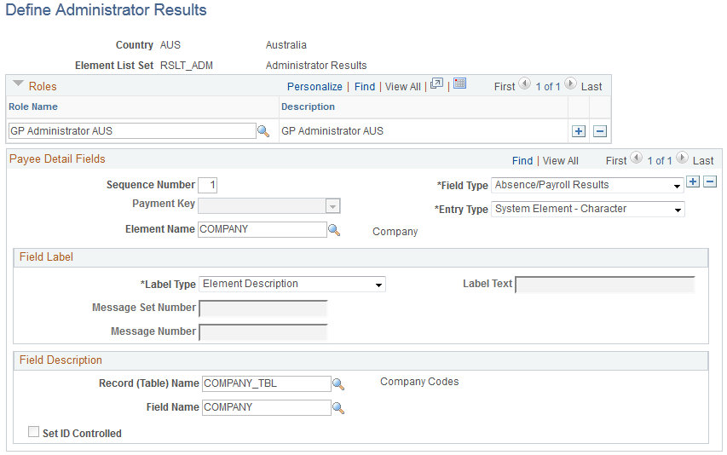Open Entry Type dropdown

coord(587,209)
